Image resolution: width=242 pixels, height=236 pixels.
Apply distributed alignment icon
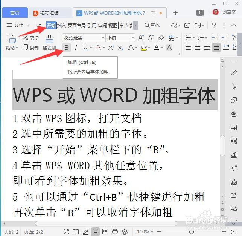point(226,47)
